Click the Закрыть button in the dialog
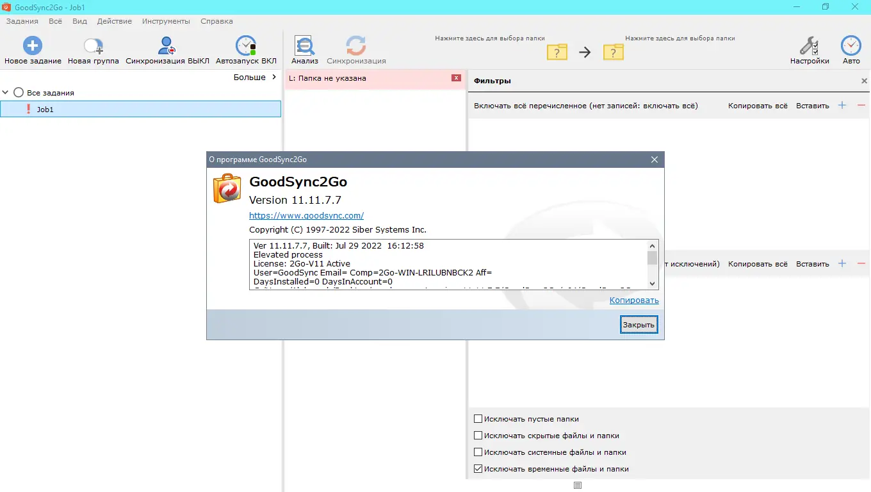 639,325
